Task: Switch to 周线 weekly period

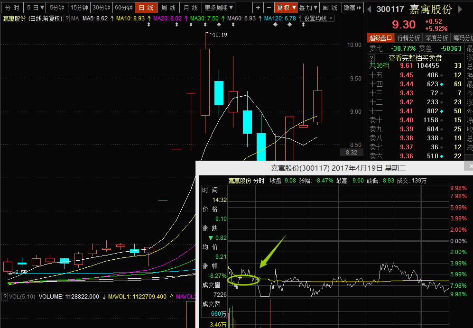Action: 168,8
